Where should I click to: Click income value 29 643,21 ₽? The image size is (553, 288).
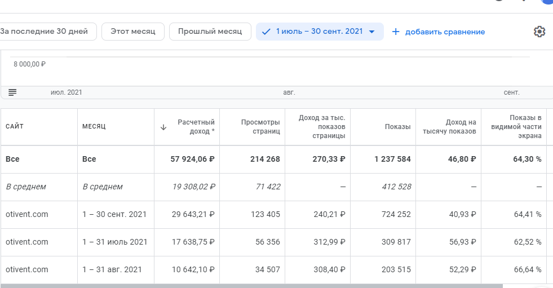tap(193, 214)
